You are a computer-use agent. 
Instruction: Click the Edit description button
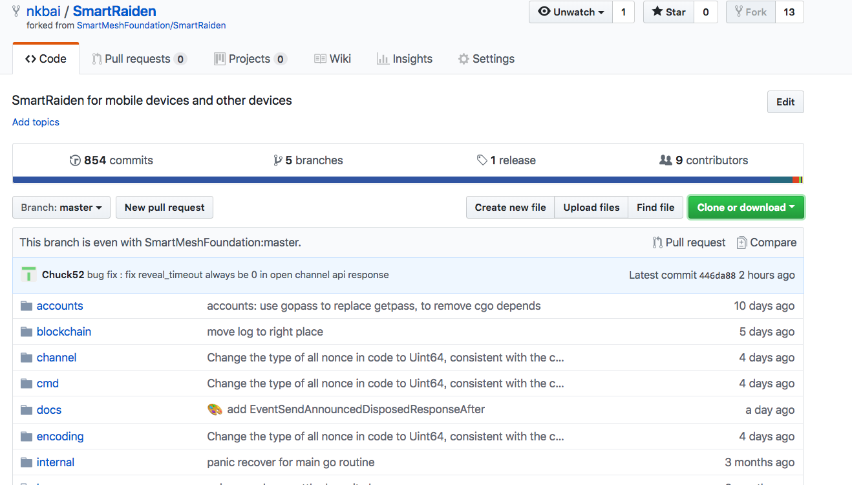click(x=785, y=102)
